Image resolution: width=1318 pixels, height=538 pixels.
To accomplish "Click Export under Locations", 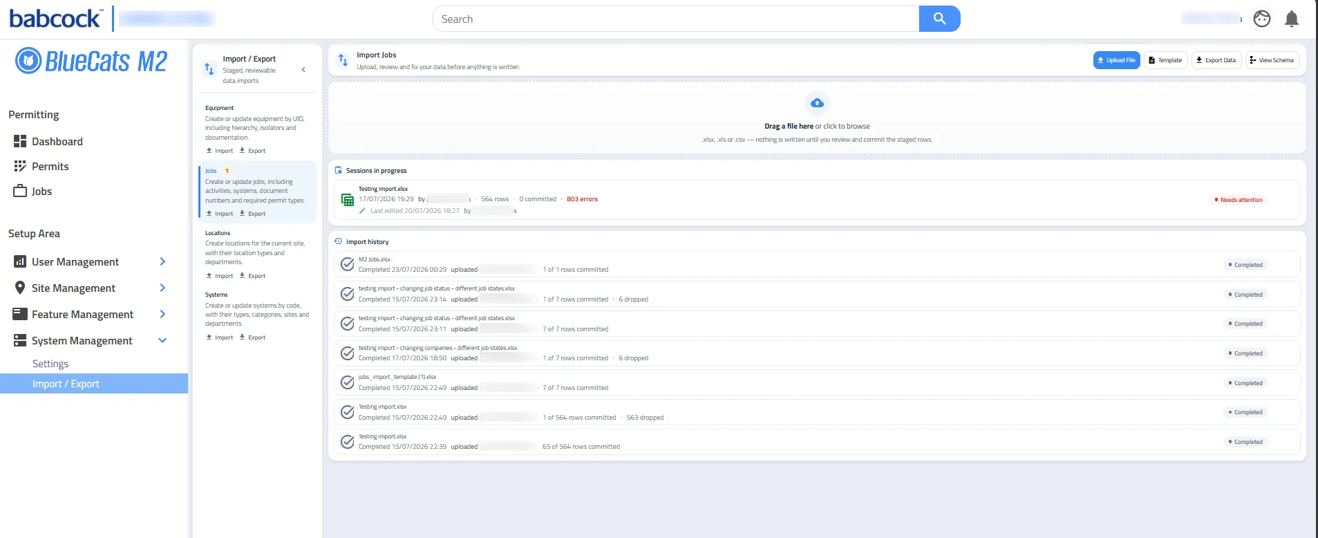I will pos(252,276).
